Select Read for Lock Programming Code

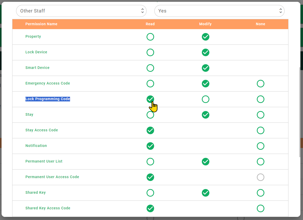click(x=150, y=99)
